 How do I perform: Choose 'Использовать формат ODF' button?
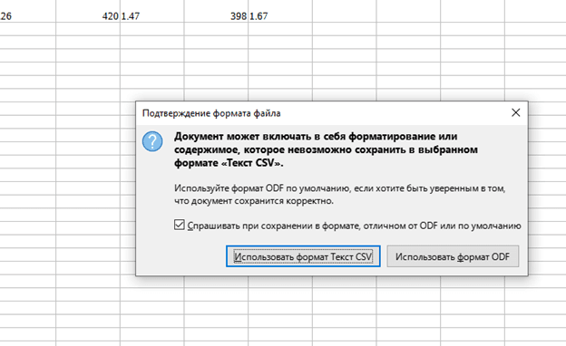tap(453, 256)
